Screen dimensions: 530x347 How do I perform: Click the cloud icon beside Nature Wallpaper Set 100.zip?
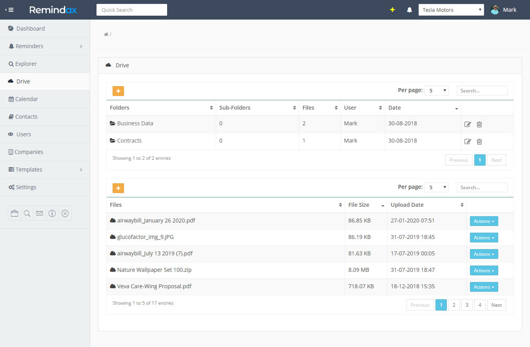pos(113,270)
